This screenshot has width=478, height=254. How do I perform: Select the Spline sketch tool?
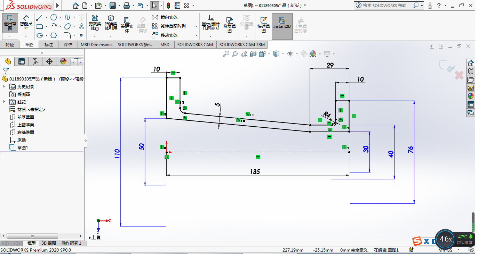[x=67, y=17]
